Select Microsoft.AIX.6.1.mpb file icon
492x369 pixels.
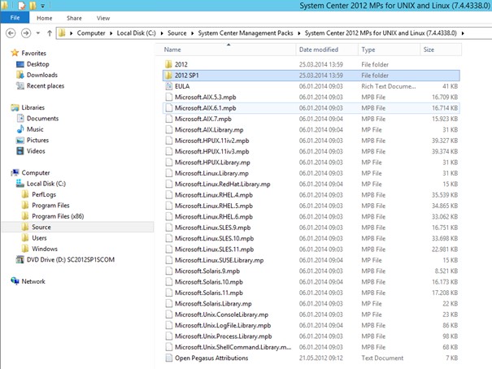pos(169,108)
